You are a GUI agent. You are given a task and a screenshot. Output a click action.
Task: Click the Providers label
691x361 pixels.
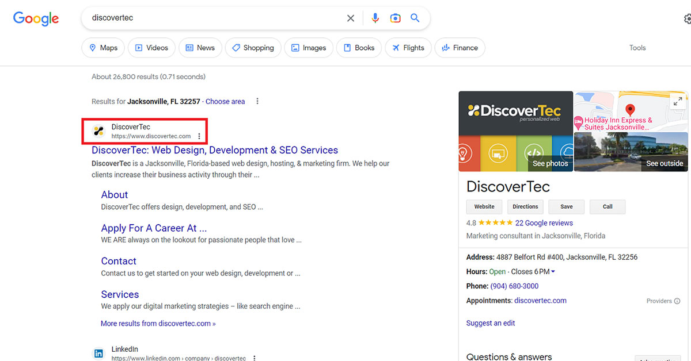pyautogui.click(x=659, y=301)
